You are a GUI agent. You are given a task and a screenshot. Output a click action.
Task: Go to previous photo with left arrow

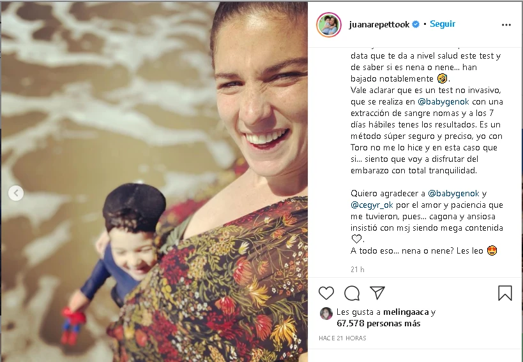[16, 193]
